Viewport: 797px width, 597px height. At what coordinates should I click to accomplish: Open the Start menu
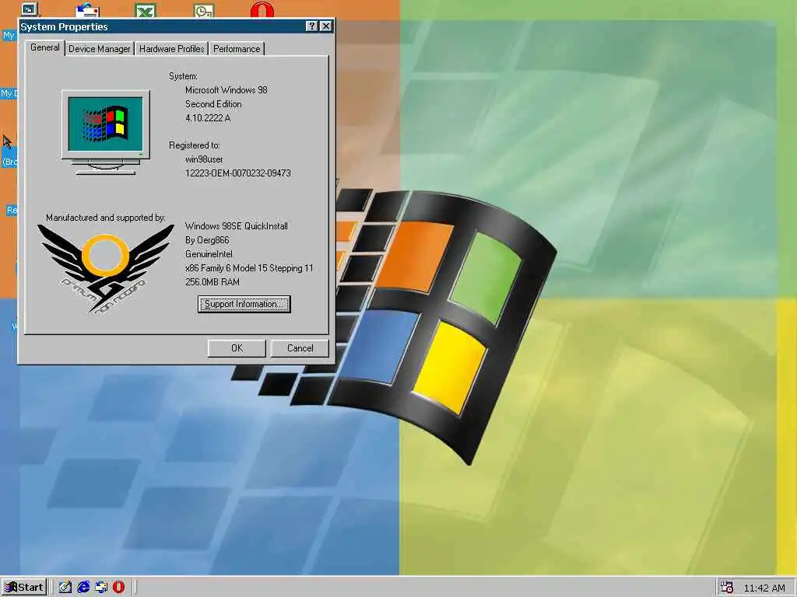pos(24,588)
